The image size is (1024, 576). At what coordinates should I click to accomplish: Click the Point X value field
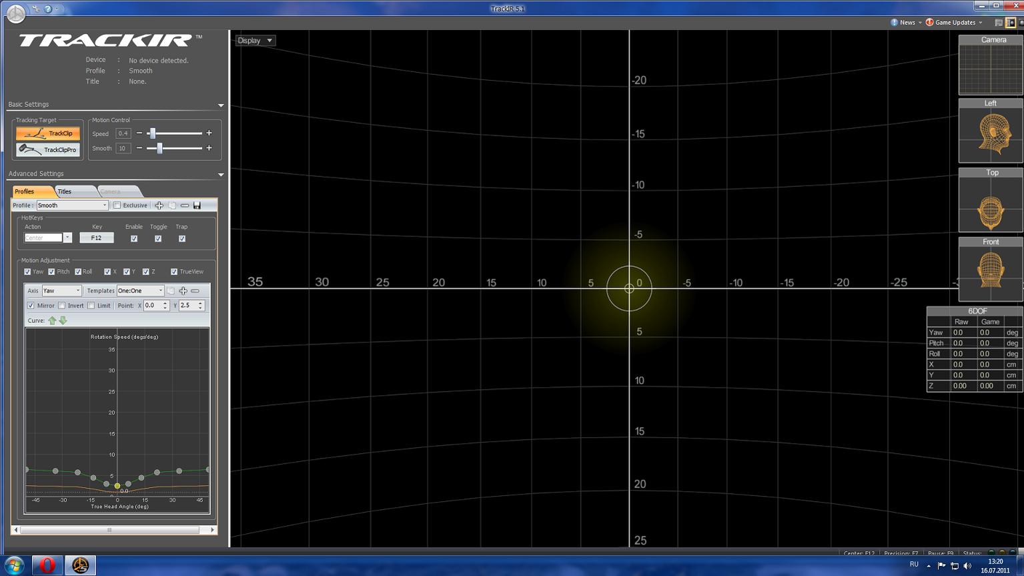tap(153, 306)
